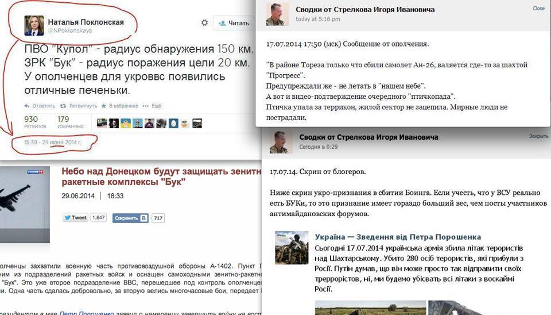Close the top Strelkov post popup
This screenshot has height=315, width=551.
(x=539, y=9)
